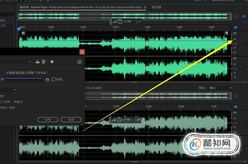Select the editor tab for the Edward Elgar mp3
248x164 pixels.
pos(80,7)
